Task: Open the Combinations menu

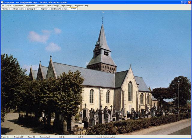Action: pyautogui.click(x=18, y=6)
